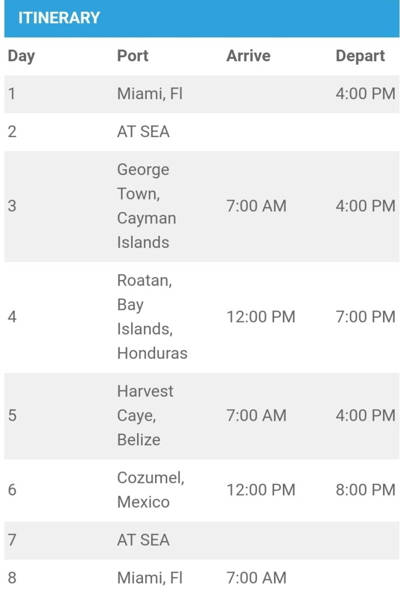Click the Arrive column header
This screenshot has width=400, height=597.
tap(248, 56)
